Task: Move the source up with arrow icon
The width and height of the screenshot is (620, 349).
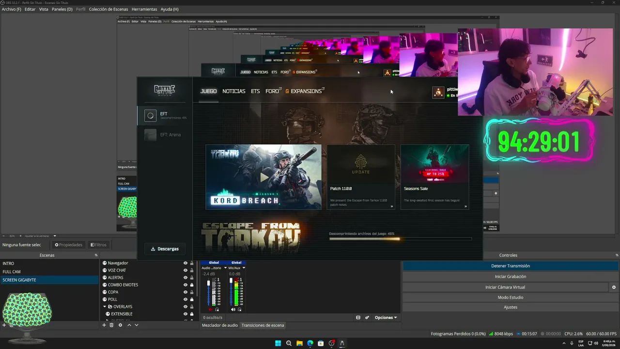Action: point(129,325)
